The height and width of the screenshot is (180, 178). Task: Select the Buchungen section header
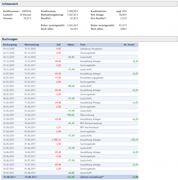(x=89, y=39)
